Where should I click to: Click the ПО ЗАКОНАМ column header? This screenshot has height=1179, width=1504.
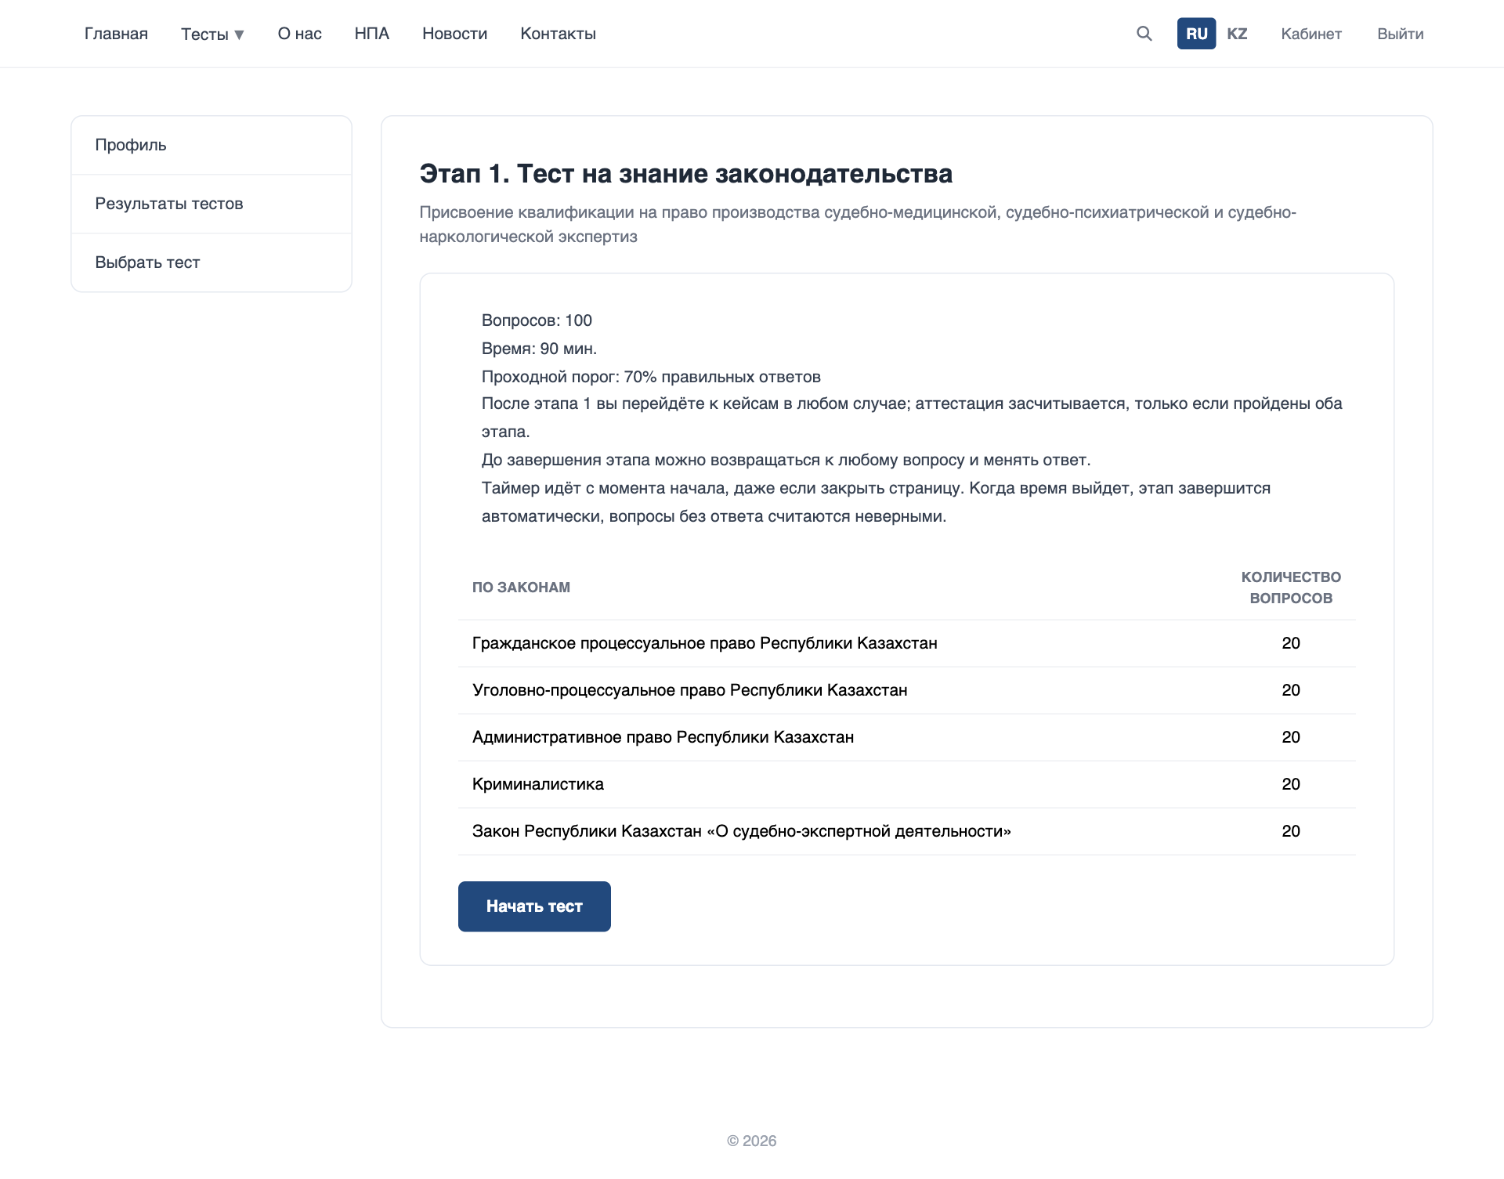(x=521, y=588)
